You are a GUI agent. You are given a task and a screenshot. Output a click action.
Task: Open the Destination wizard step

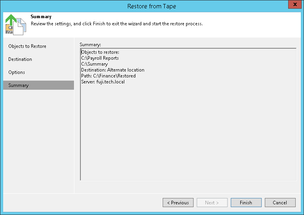click(x=20, y=59)
